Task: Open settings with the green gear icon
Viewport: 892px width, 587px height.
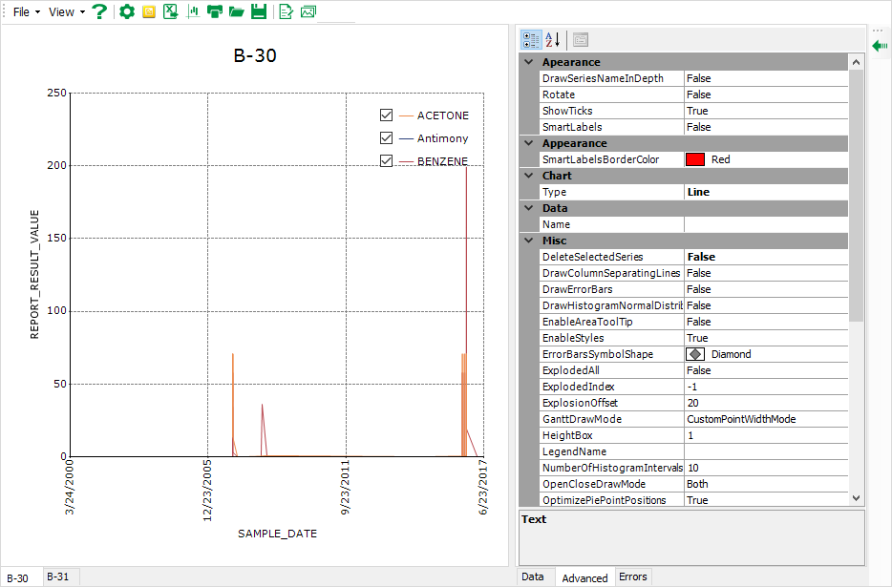Action: pyautogui.click(x=126, y=12)
